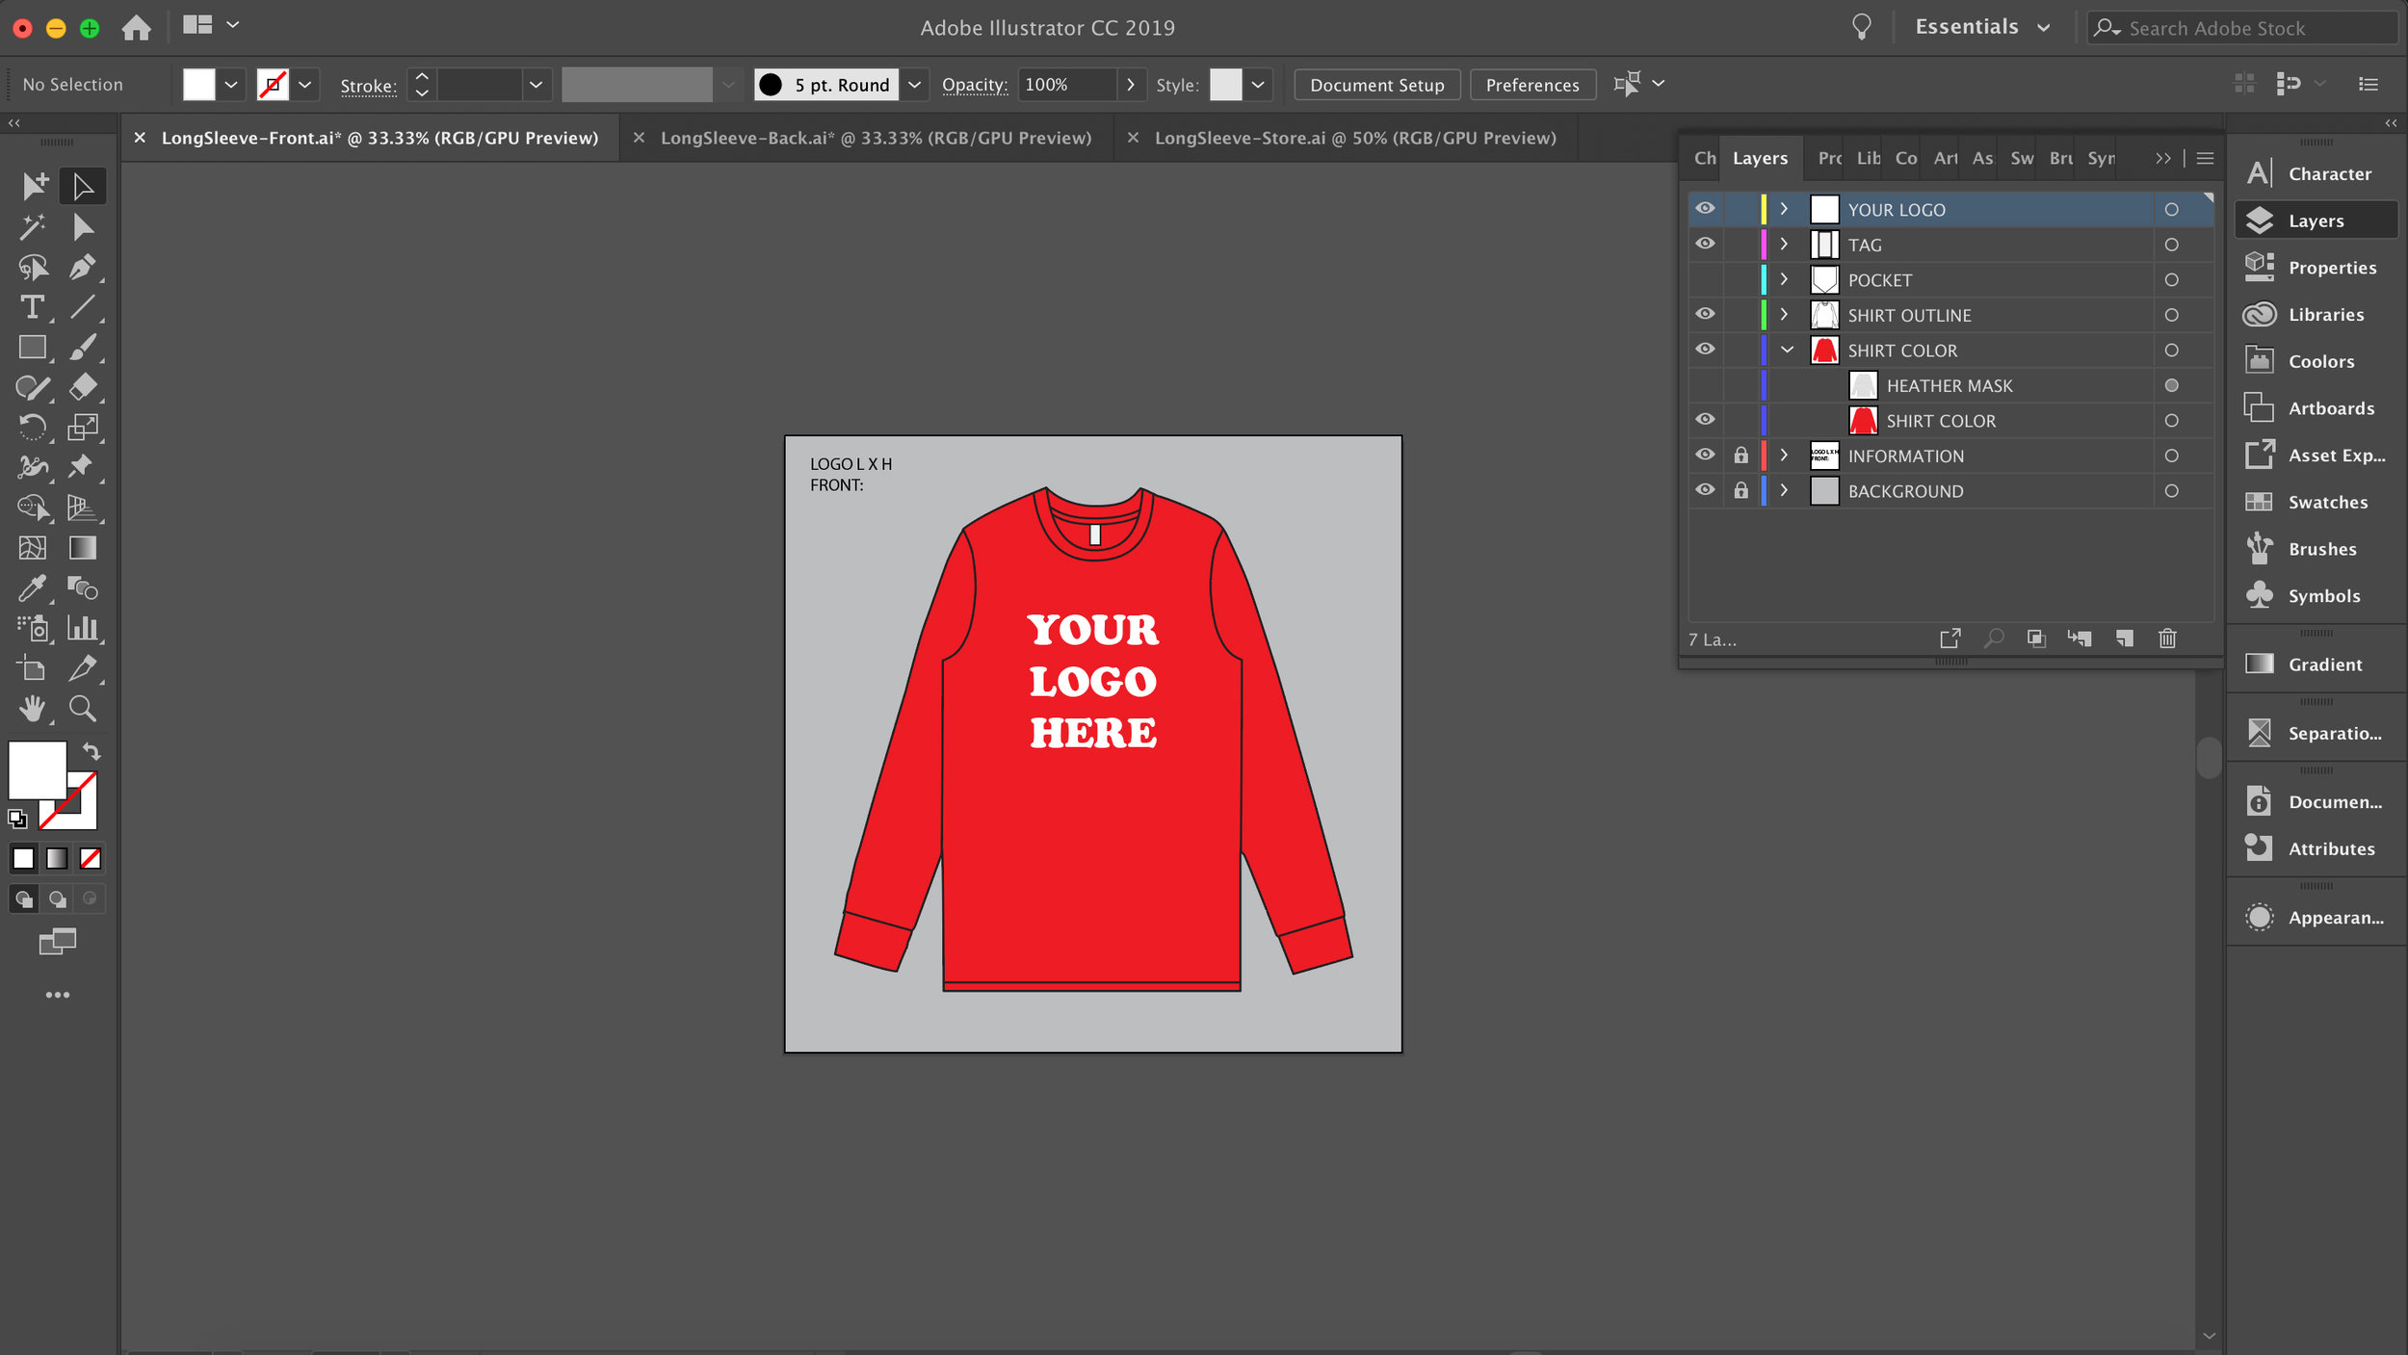Select the Rectangle tool

[x=32, y=348]
